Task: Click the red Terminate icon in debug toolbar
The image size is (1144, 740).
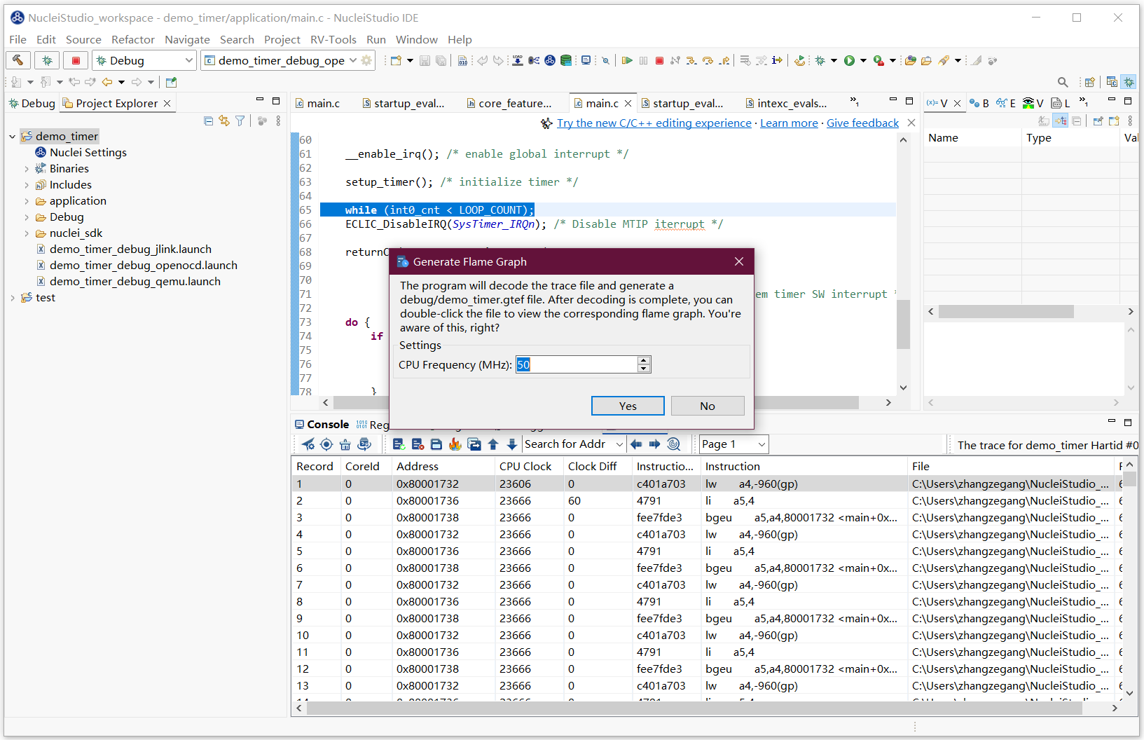Action: pos(659,61)
